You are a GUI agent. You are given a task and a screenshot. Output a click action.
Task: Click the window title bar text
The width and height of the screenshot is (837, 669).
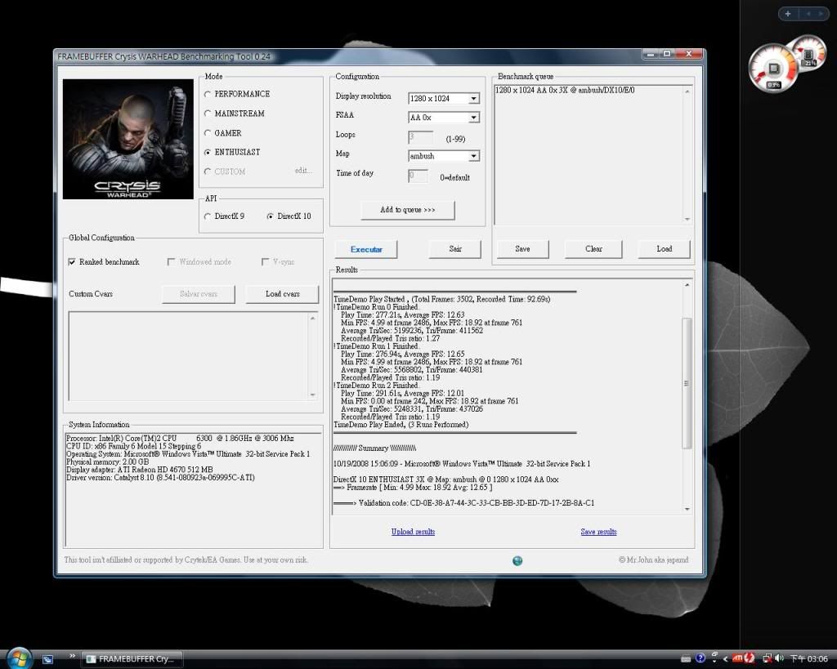click(x=163, y=56)
